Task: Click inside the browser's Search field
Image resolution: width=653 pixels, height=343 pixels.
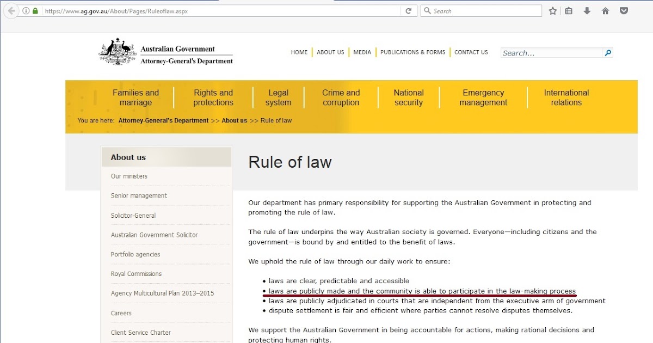Action: pyautogui.click(x=481, y=10)
